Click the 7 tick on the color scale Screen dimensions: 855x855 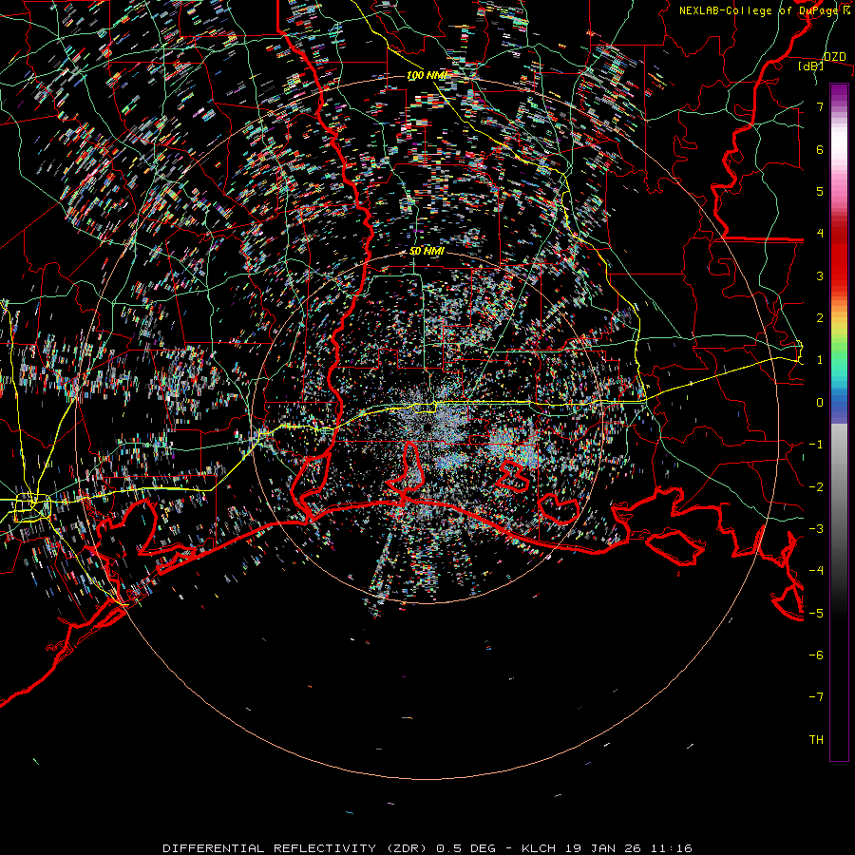820,106
